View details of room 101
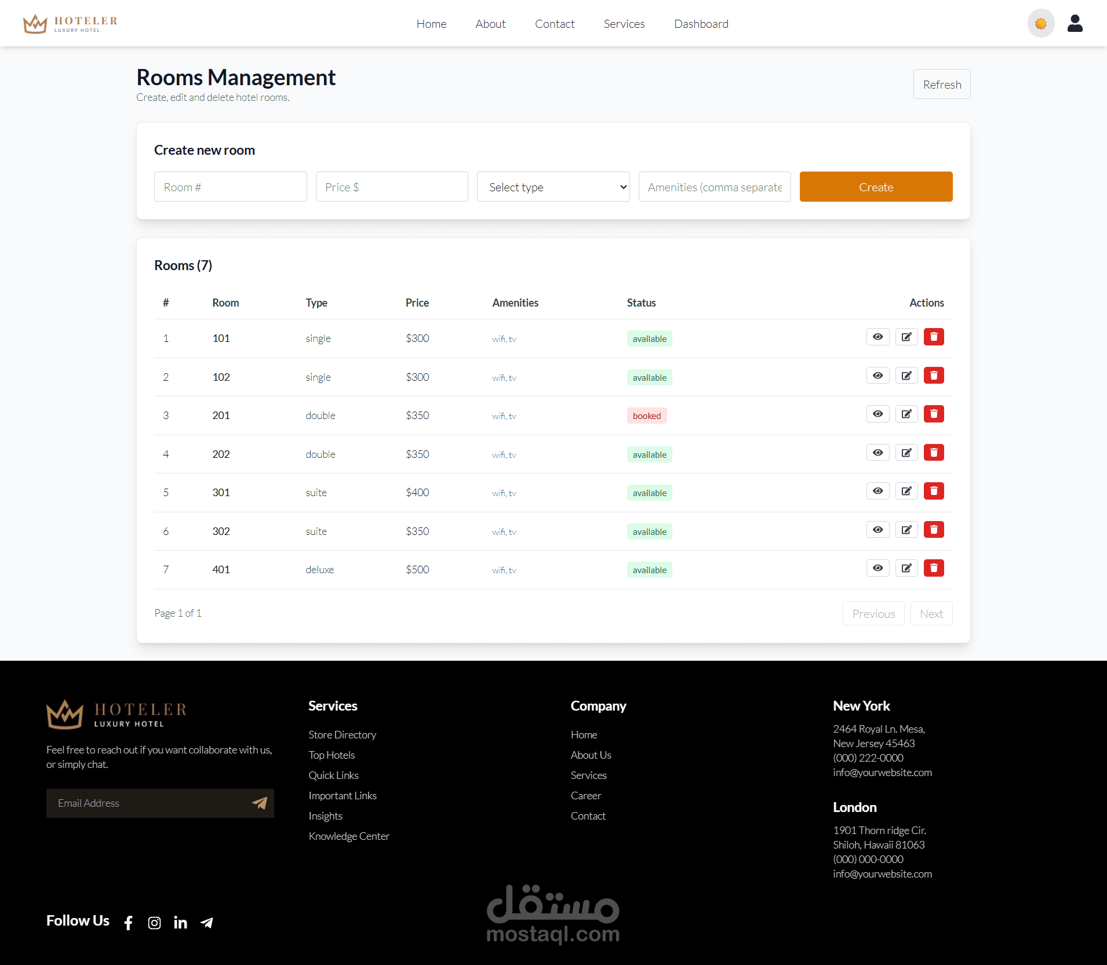The height and width of the screenshot is (965, 1107). (x=877, y=337)
